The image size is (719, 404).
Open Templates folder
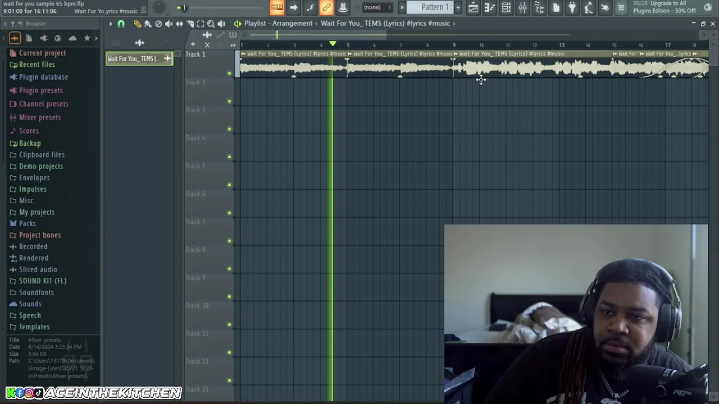[34, 327]
